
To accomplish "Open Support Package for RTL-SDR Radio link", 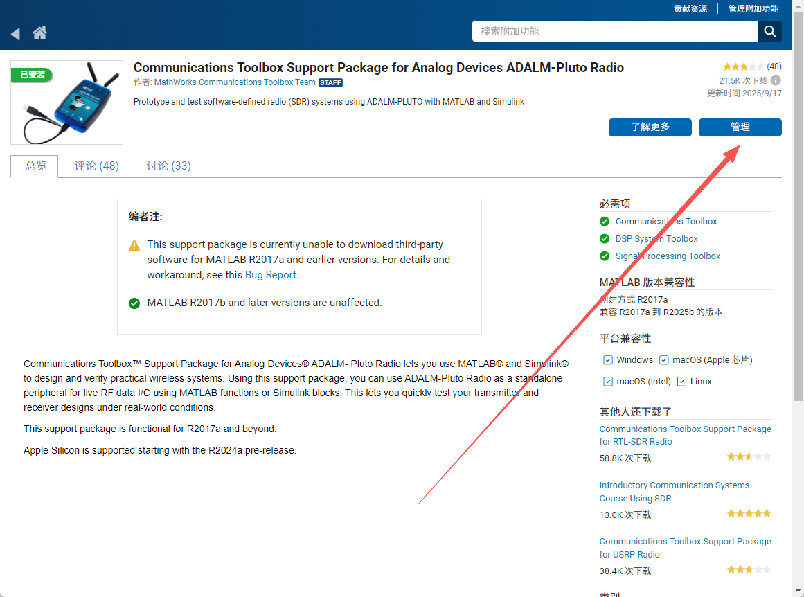I will (x=685, y=436).
